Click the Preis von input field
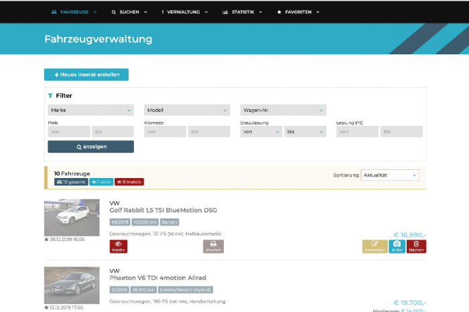Viewport: 469px width, 312px height. pos(68,132)
